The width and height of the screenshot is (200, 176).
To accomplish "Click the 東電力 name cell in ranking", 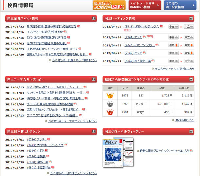I will point(141,112).
